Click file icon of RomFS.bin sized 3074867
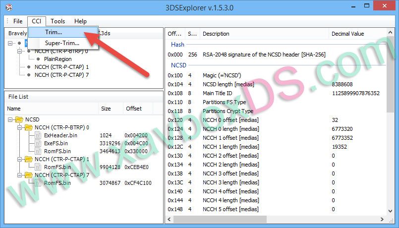The width and height of the screenshot is (399, 228). tap(38, 183)
